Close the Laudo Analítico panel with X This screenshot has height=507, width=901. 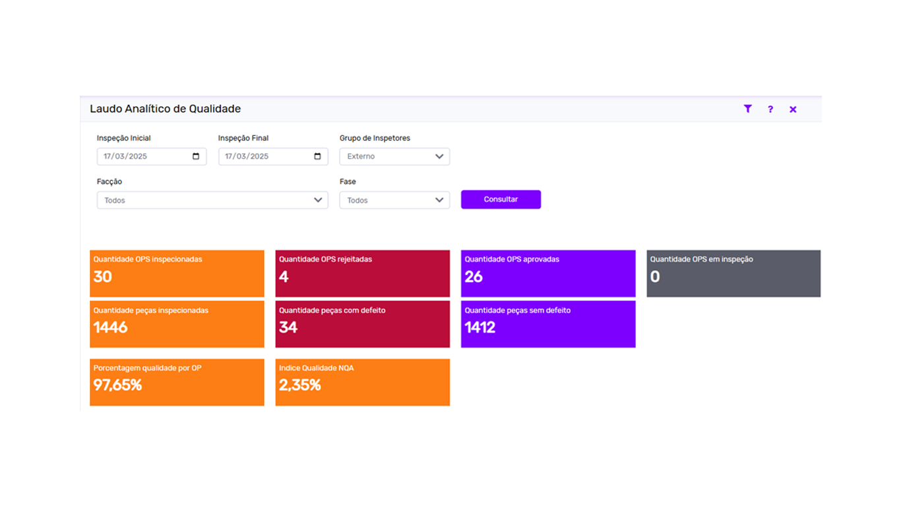click(793, 110)
